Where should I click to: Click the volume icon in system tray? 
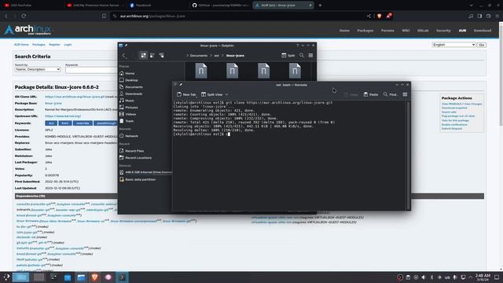(x=424, y=277)
